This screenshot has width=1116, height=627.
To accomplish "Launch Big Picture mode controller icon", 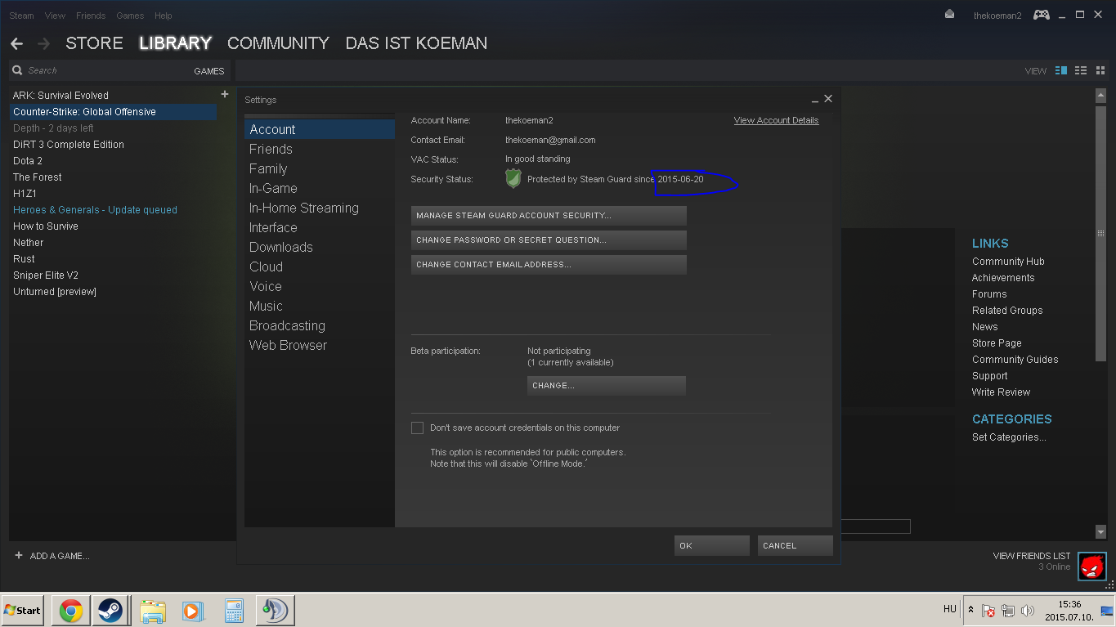I will (x=1041, y=15).
